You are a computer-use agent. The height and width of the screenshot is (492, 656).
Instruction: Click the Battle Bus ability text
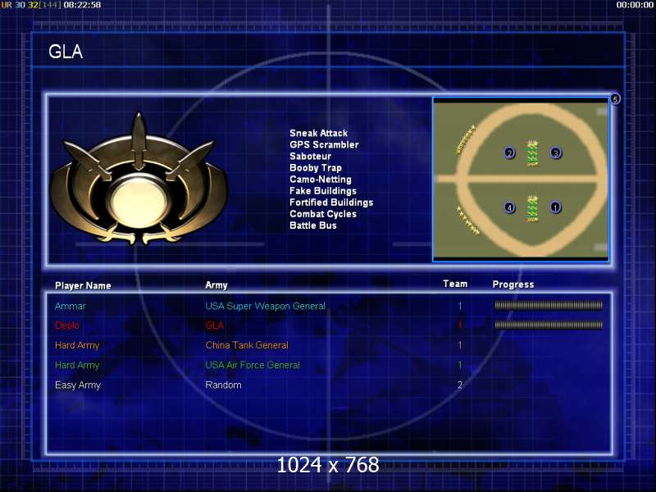click(313, 225)
